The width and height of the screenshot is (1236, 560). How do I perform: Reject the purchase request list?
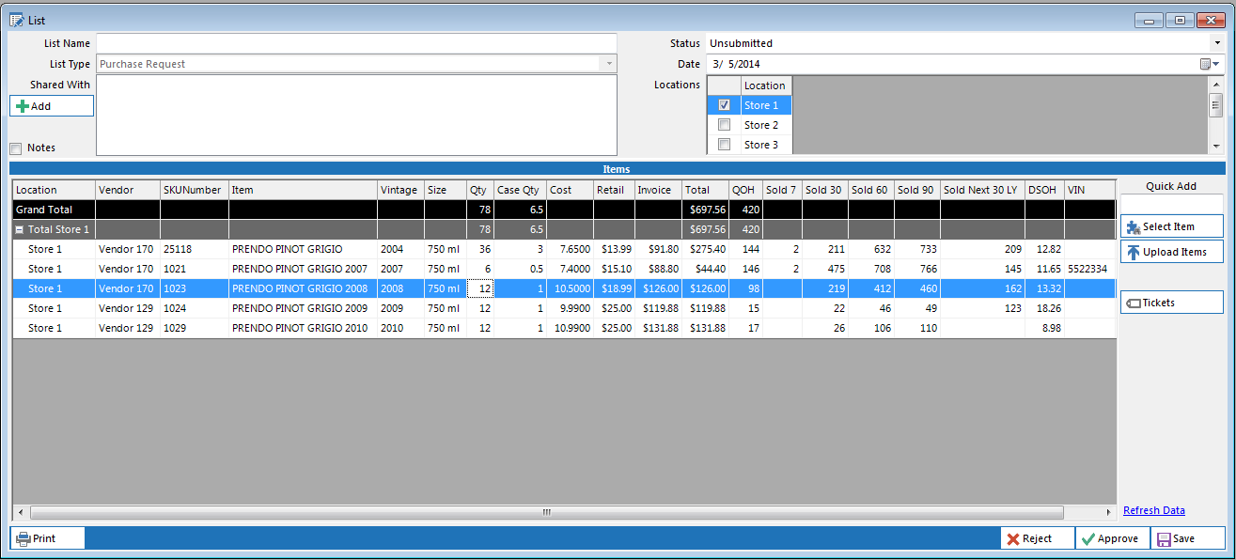[1038, 538]
